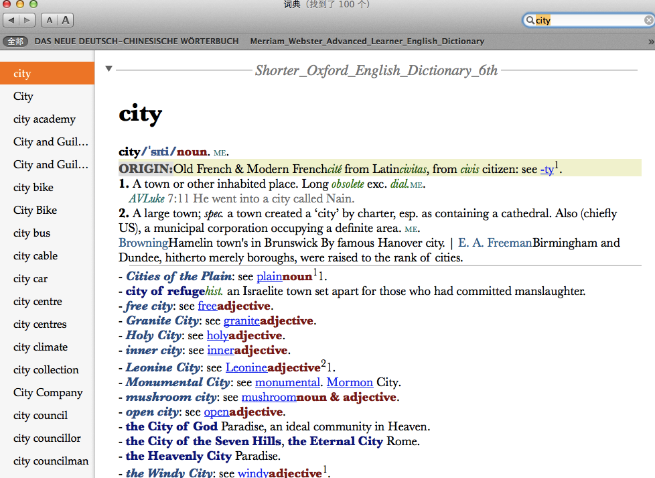The image size is (655, 478).
Task: Click the large 'city' headword
Action: 141,114
